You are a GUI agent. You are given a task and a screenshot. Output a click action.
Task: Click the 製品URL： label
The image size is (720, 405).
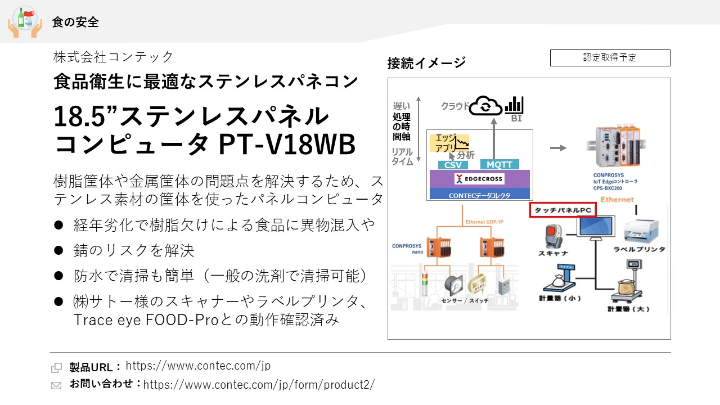(96, 368)
